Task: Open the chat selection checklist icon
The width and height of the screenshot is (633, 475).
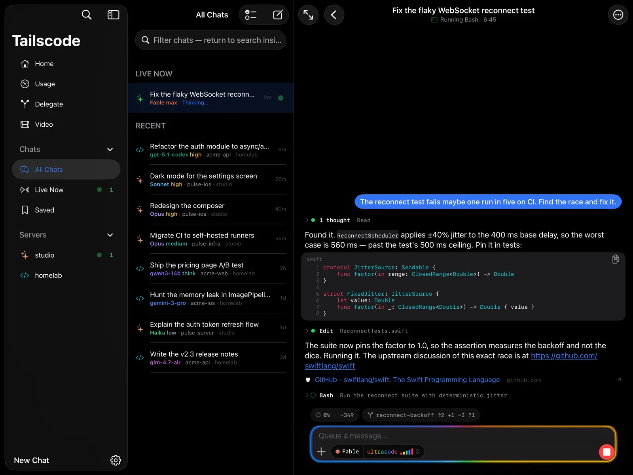Action: [251, 15]
